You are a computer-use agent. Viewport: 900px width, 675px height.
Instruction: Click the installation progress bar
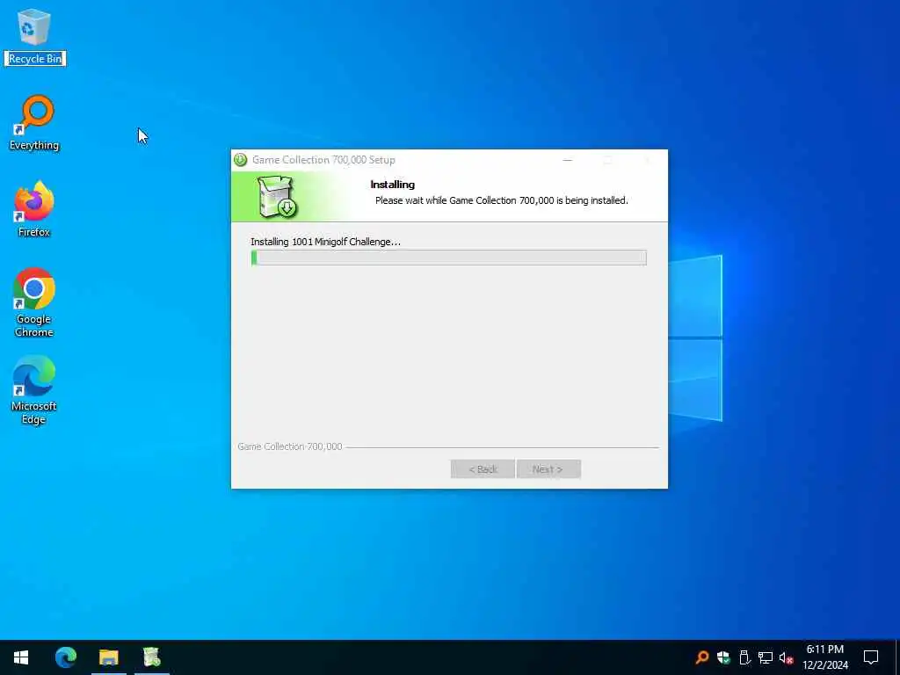(449, 258)
